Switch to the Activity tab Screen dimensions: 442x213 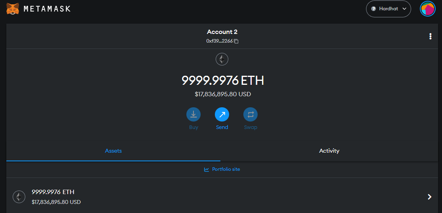pos(329,151)
